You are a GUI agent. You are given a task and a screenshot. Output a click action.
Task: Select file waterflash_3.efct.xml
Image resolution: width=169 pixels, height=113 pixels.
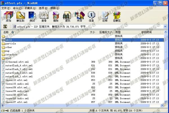[x=19, y=69]
